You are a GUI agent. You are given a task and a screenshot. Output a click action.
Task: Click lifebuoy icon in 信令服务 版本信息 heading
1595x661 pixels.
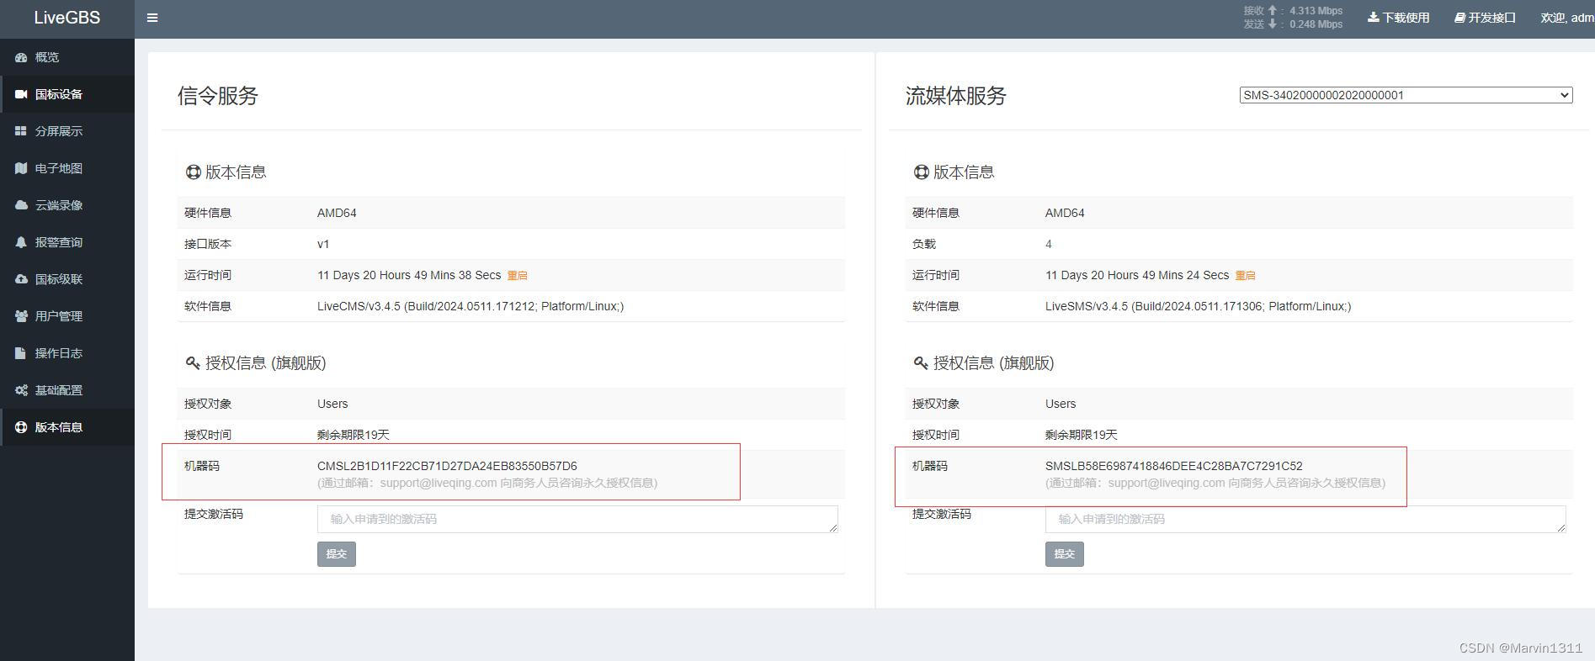pos(194,172)
